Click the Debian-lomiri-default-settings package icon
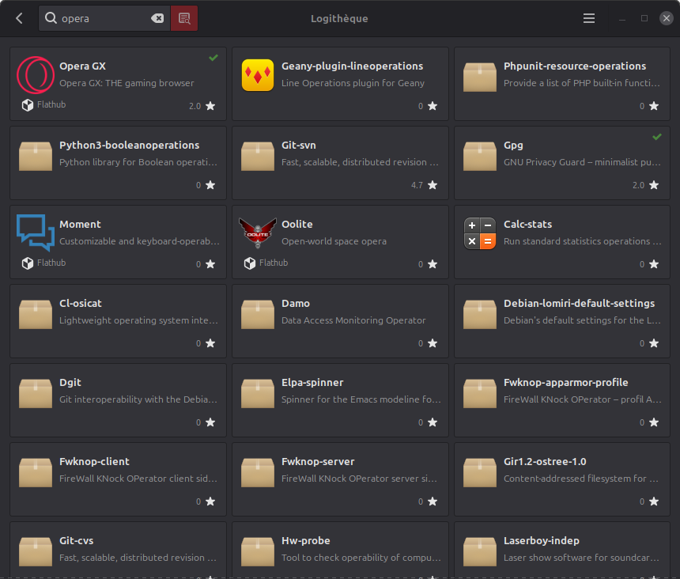The width and height of the screenshot is (680, 579). 480,315
